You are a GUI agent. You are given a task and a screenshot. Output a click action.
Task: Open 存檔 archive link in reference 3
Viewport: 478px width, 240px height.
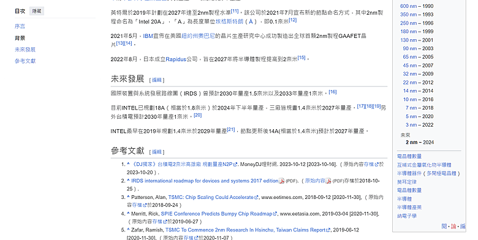(x=137, y=205)
